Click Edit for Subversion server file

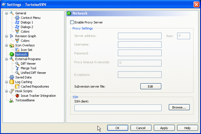[151, 86]
